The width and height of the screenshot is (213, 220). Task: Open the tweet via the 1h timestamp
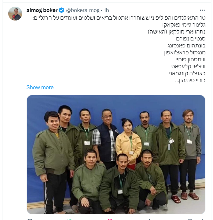[106, 10]
